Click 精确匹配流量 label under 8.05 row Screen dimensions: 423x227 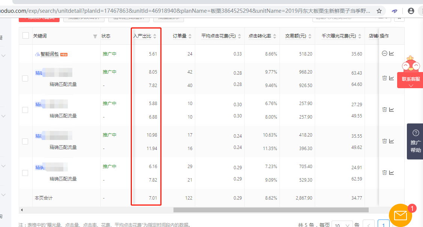[x=63, y=84]
